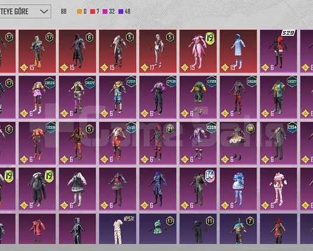Click the S29 season badge on red-black outfit
Image resolution: width=313 pixels, height=251 pixels.
coord(287,33)
